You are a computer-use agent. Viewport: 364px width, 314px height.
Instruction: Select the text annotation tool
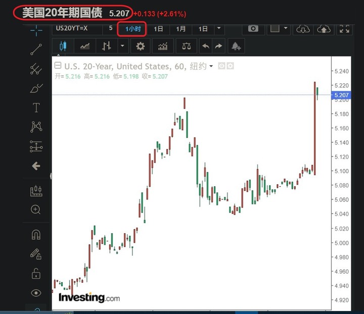pos(36,108)
